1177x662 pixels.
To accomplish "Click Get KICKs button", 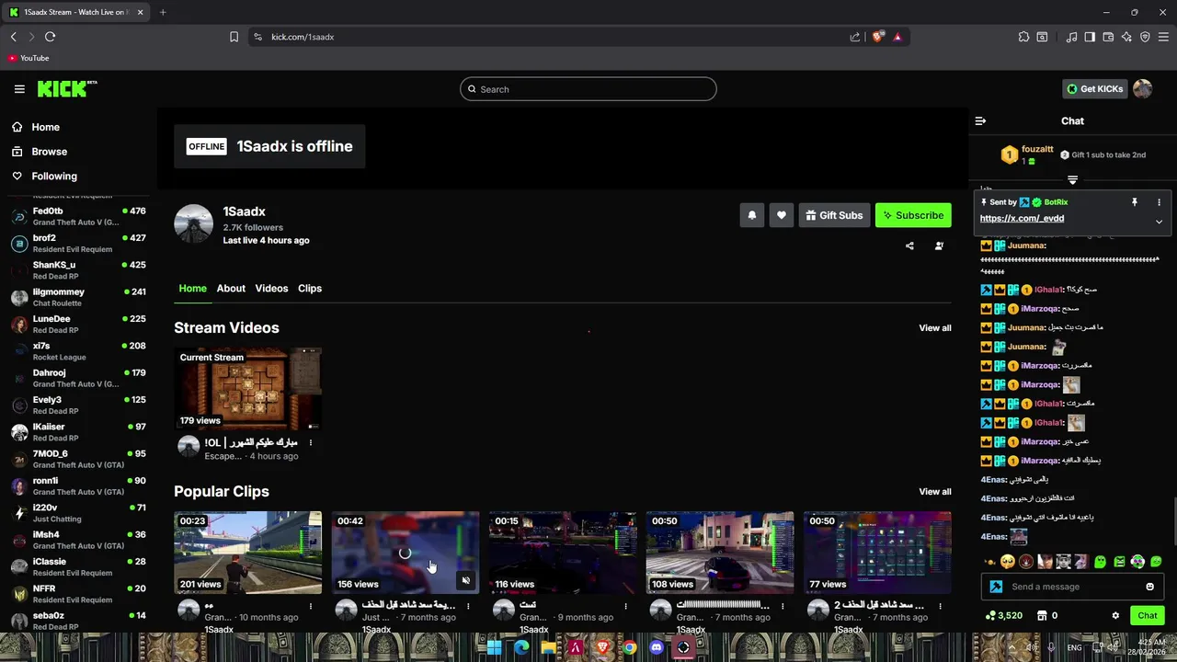I will tap(1094, 89).
